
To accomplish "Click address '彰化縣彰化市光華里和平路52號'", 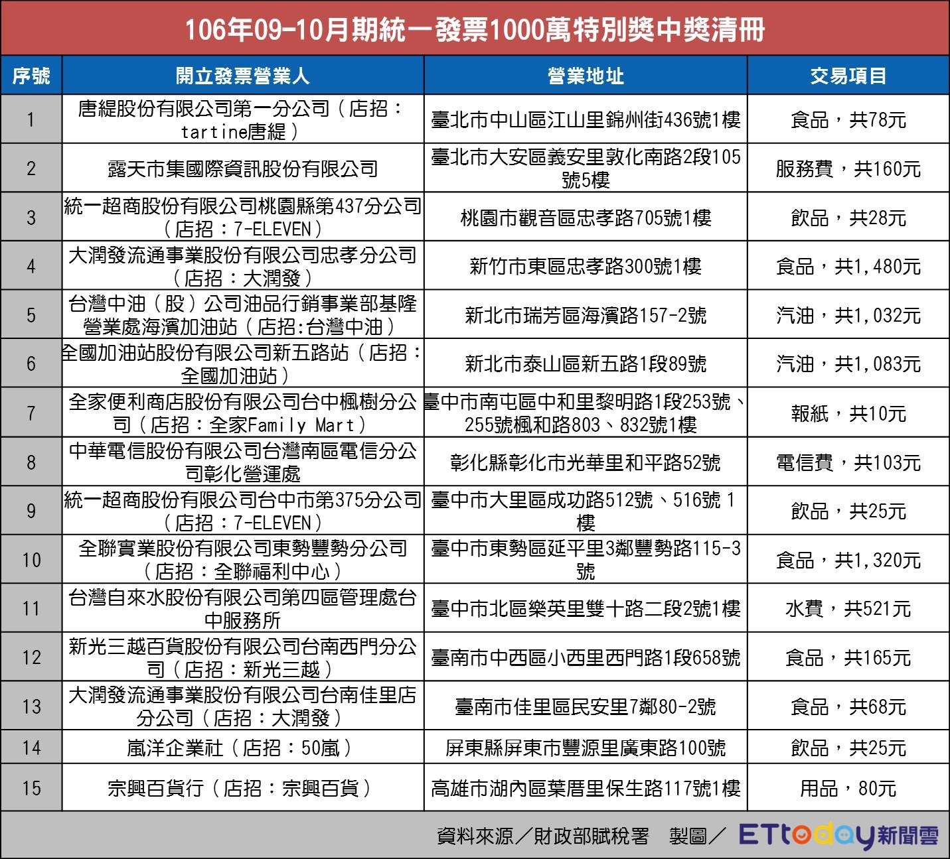I will click(586, 462).
